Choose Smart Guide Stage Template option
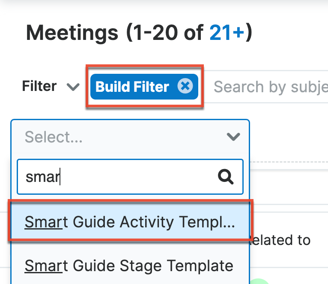This screenshot has height=284, width=328. pos(129,266)
